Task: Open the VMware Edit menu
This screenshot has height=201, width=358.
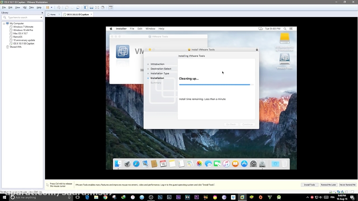Action: [x=10, y=8]
